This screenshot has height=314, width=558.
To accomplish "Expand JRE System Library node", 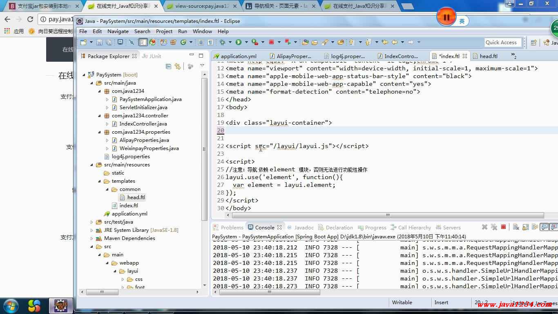I will (x=92, y=230).
